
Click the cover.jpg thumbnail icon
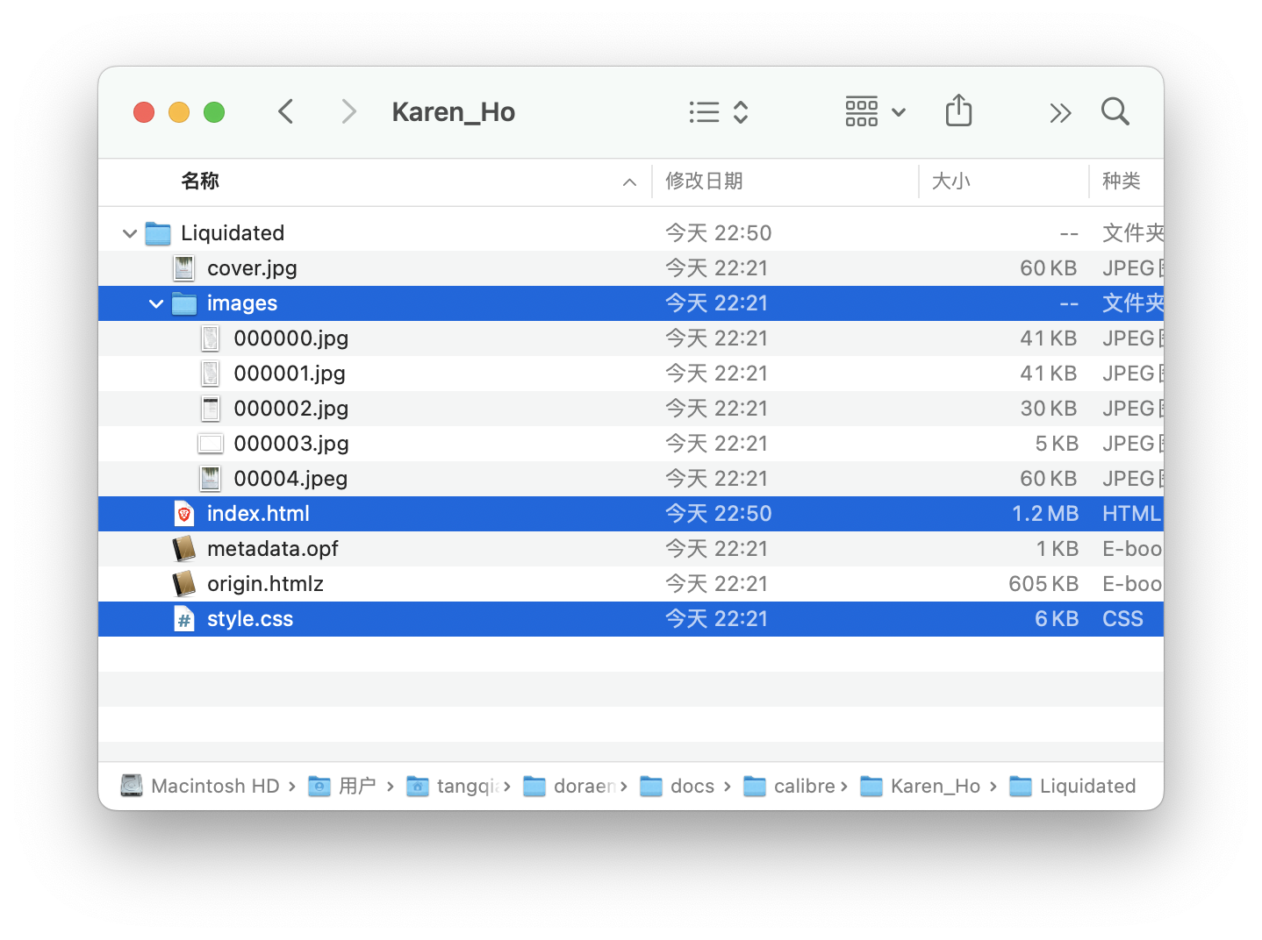coord(183,267)
